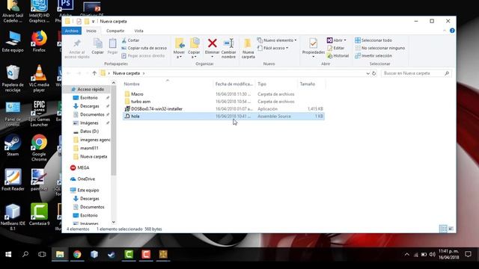Image resolution: width=479 pixels, height=269 pixels.
Task: Click the Nueva carpeta ribbon icon
Action: (248, 43)
